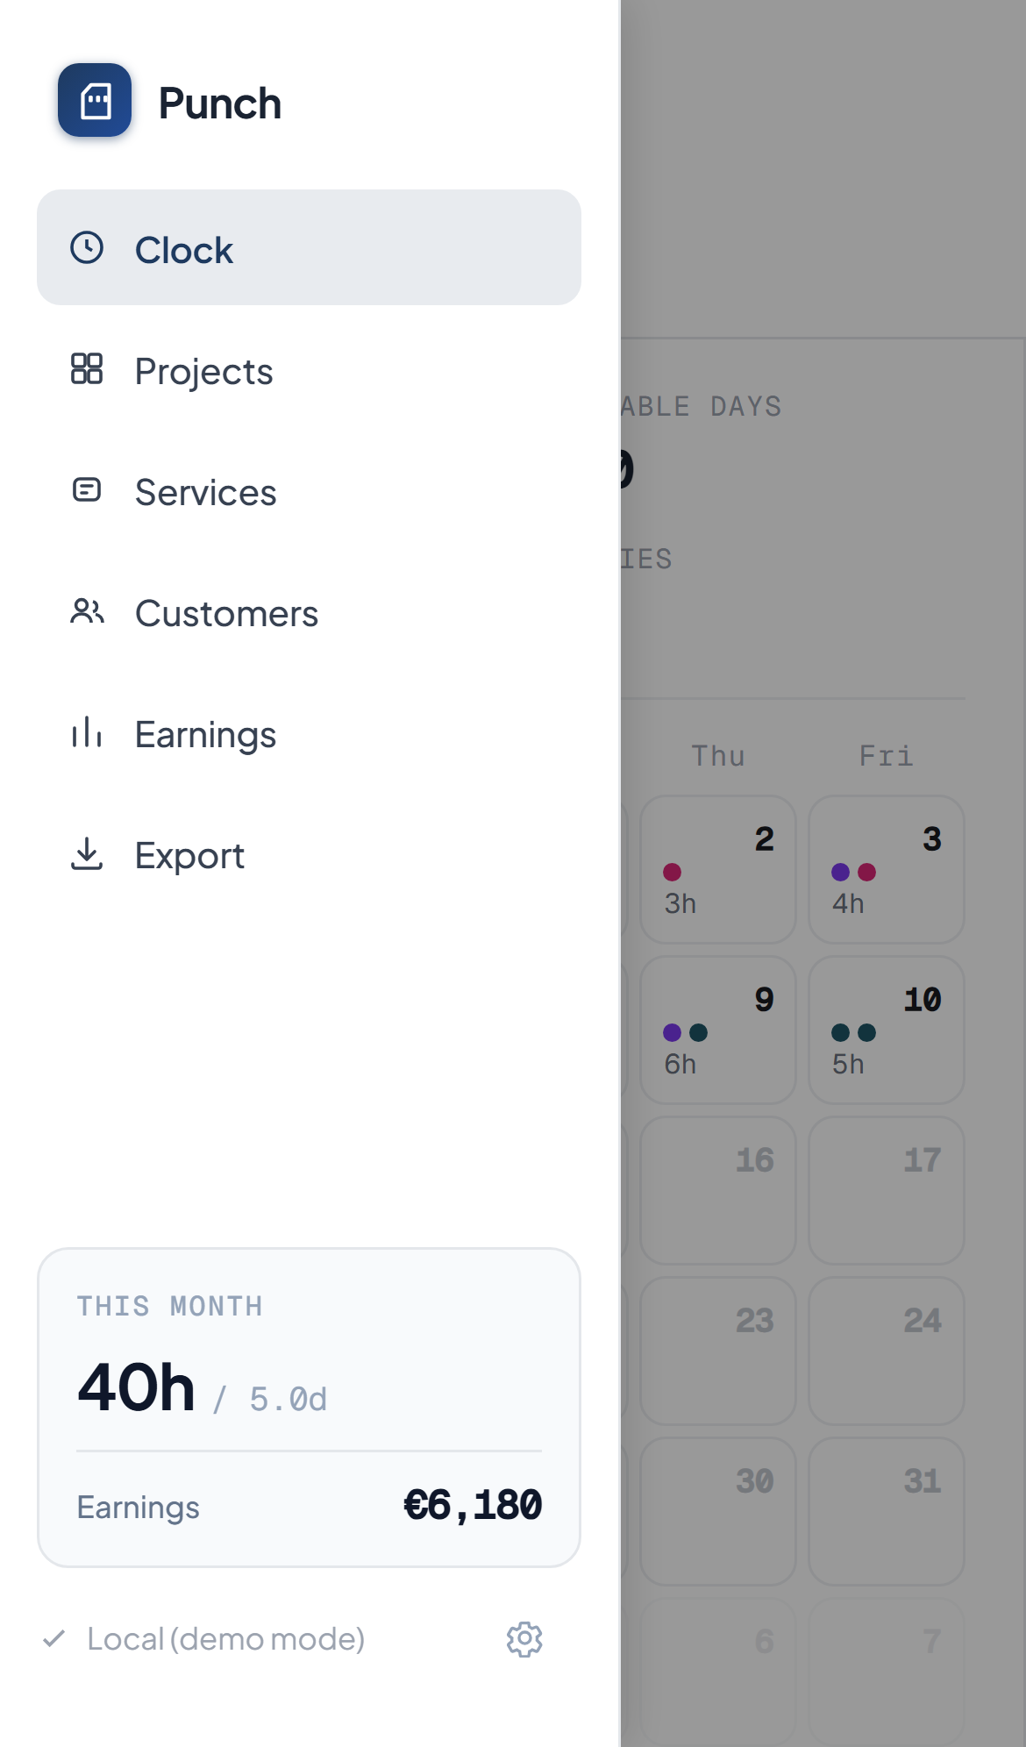
Task: Select the Clock menu item
Action: (x=309, y=247)
